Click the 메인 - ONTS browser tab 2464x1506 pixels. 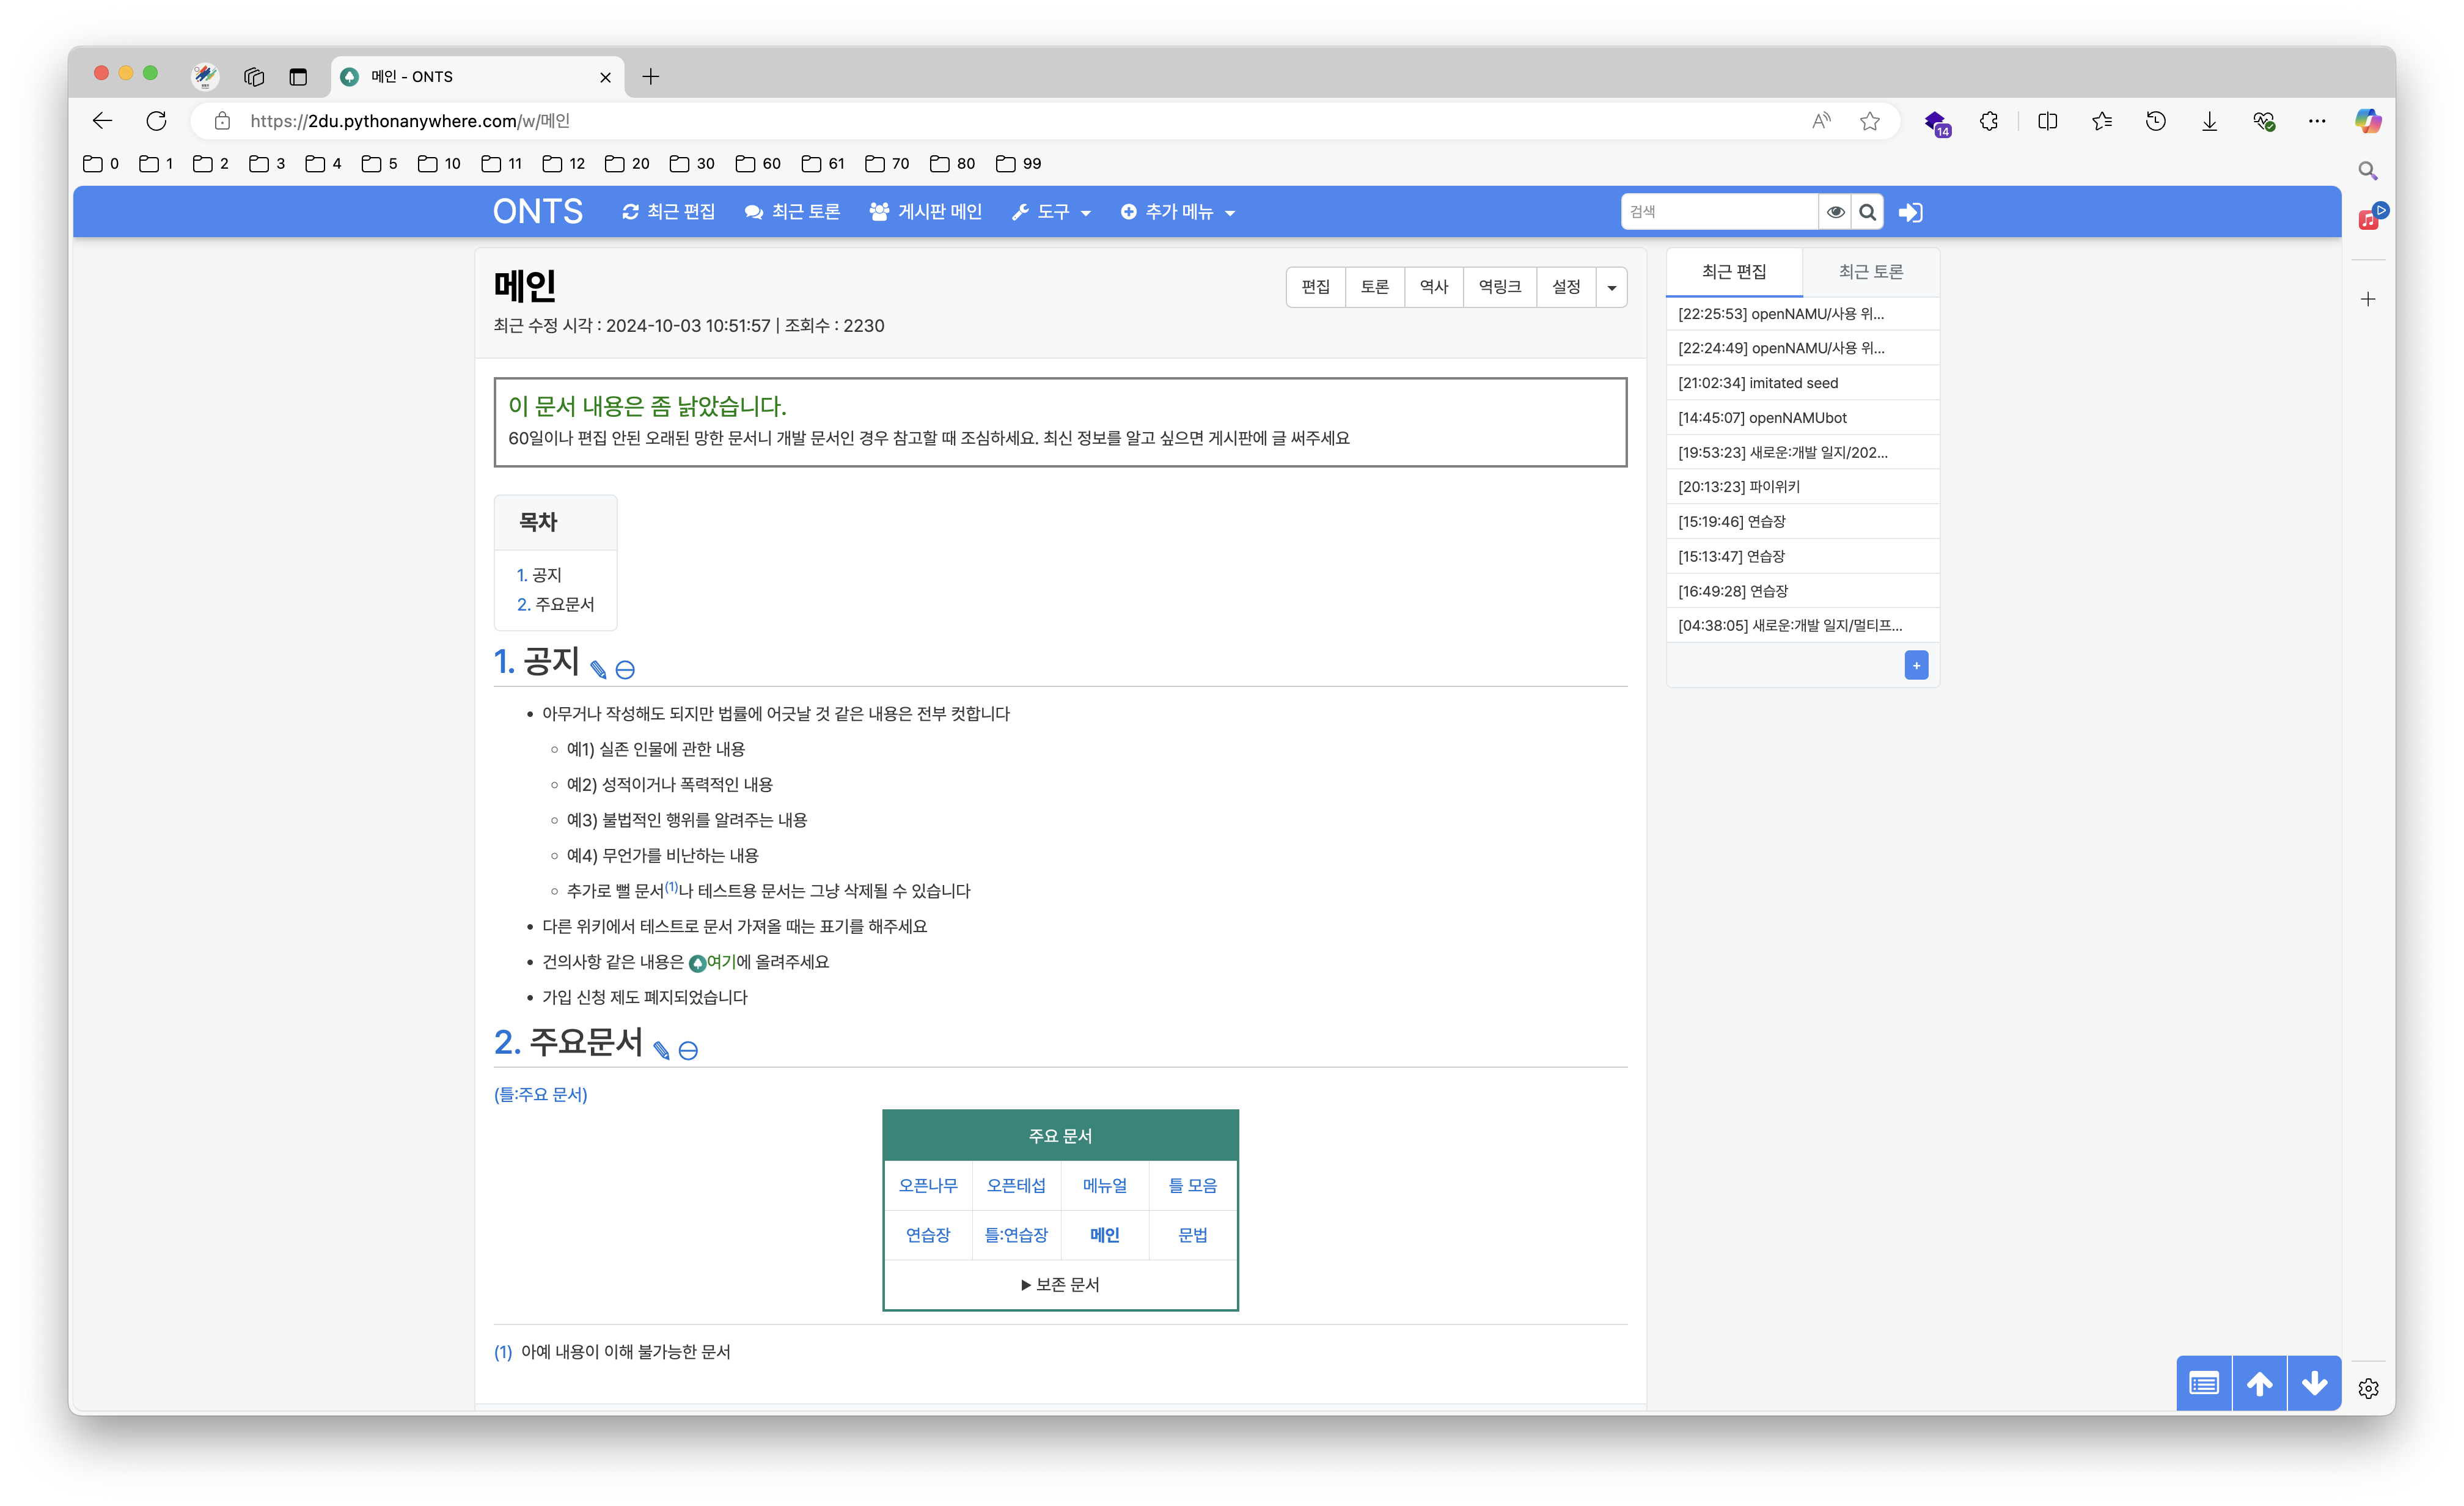[x=476, y=76]
